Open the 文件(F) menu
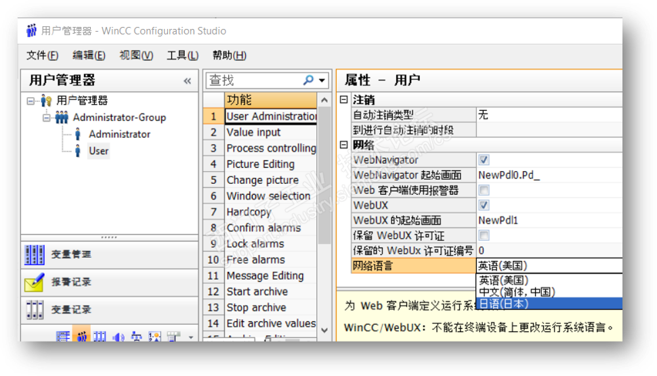 [42, 55]
